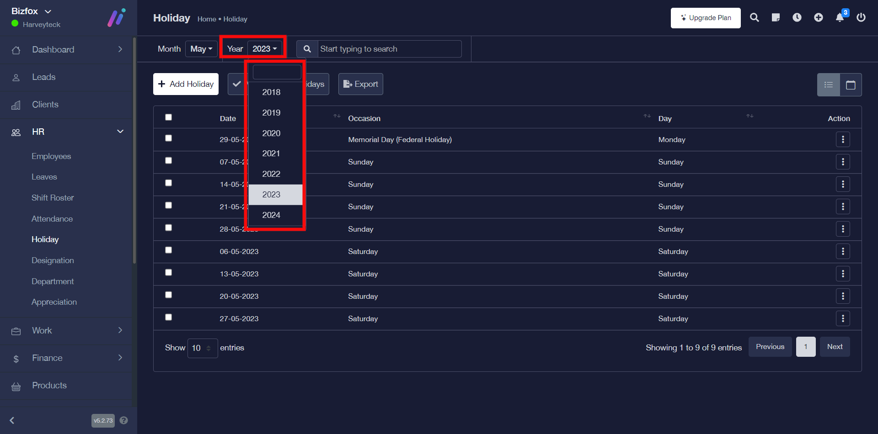This screenshot has height=434, width=878.
Task: Click the help question mark icon
Action: click(x=123, y=420)
